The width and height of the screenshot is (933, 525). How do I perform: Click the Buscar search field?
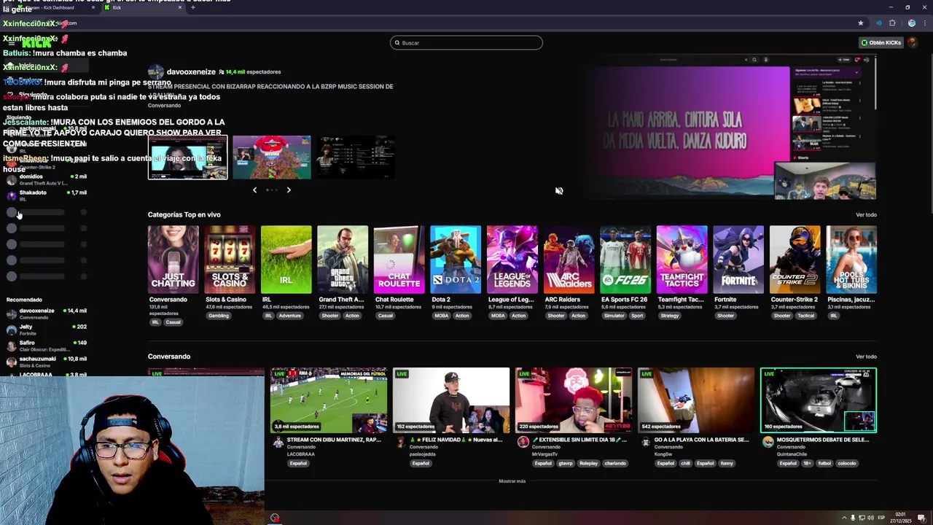[x=466, y=42]
